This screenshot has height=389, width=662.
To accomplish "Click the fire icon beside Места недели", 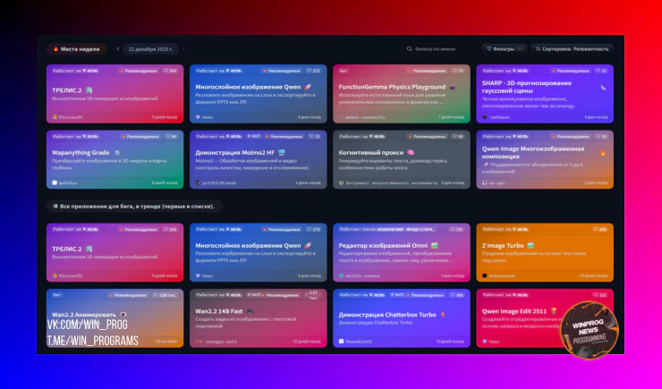I will coord(55,49).
